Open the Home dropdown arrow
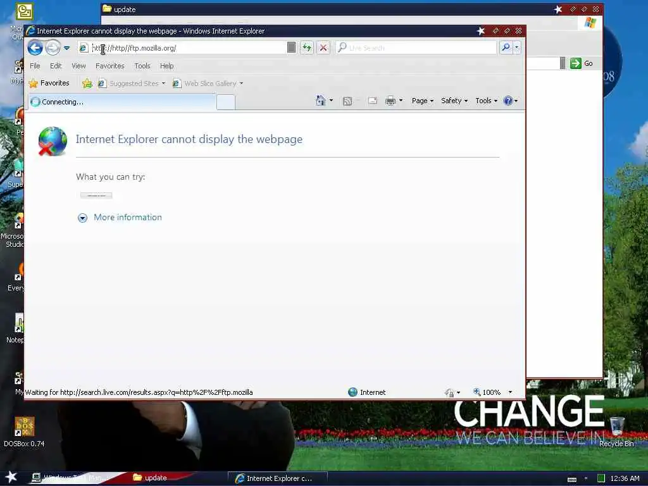648x486 pixels. tap(331, 101)
